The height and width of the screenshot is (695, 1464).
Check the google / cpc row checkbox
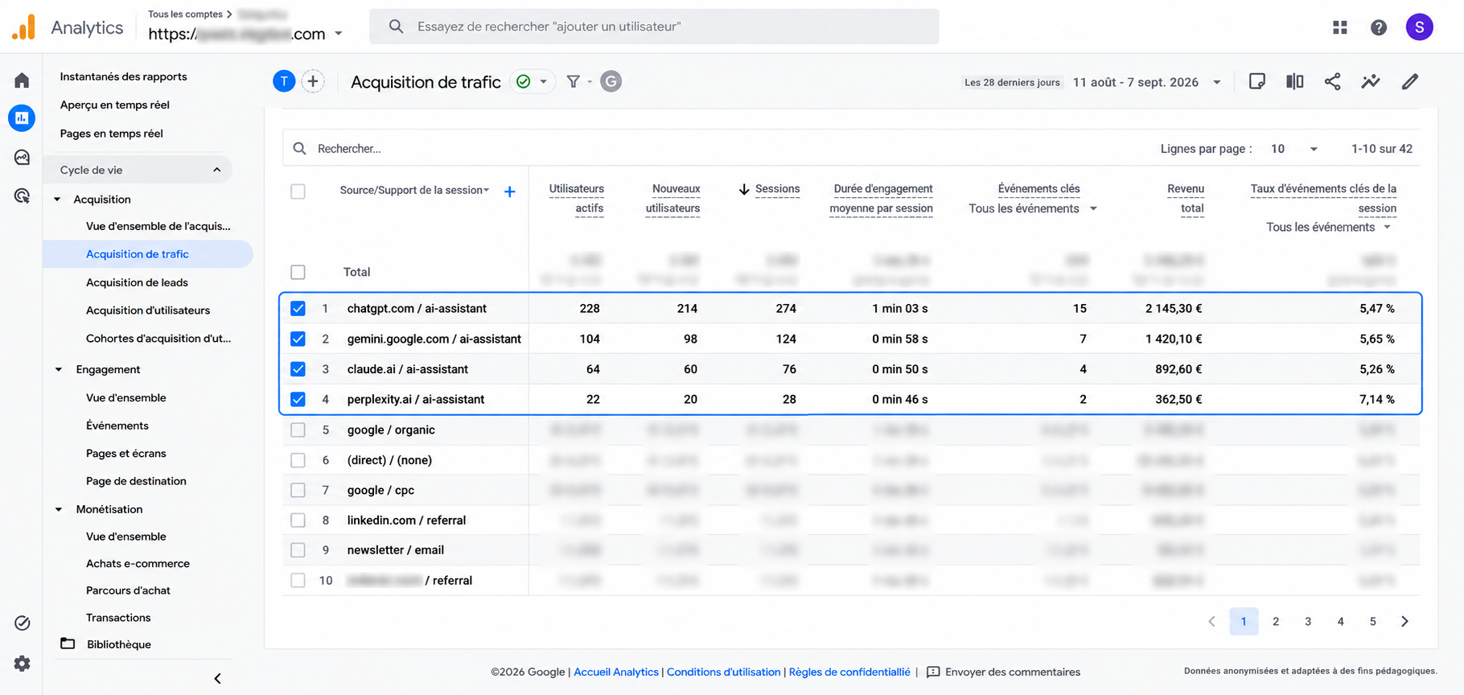click(x=298, y=490)
